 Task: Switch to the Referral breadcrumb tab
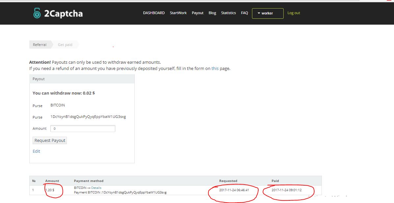pos(40,45)
